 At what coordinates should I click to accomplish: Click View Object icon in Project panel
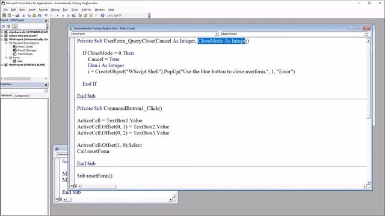(8, 26)
